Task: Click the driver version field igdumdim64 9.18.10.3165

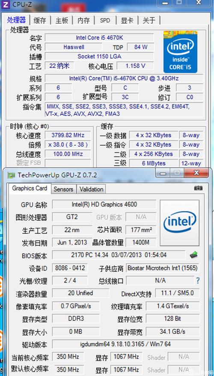Action: pyautogui.click(x=126, y=344)
